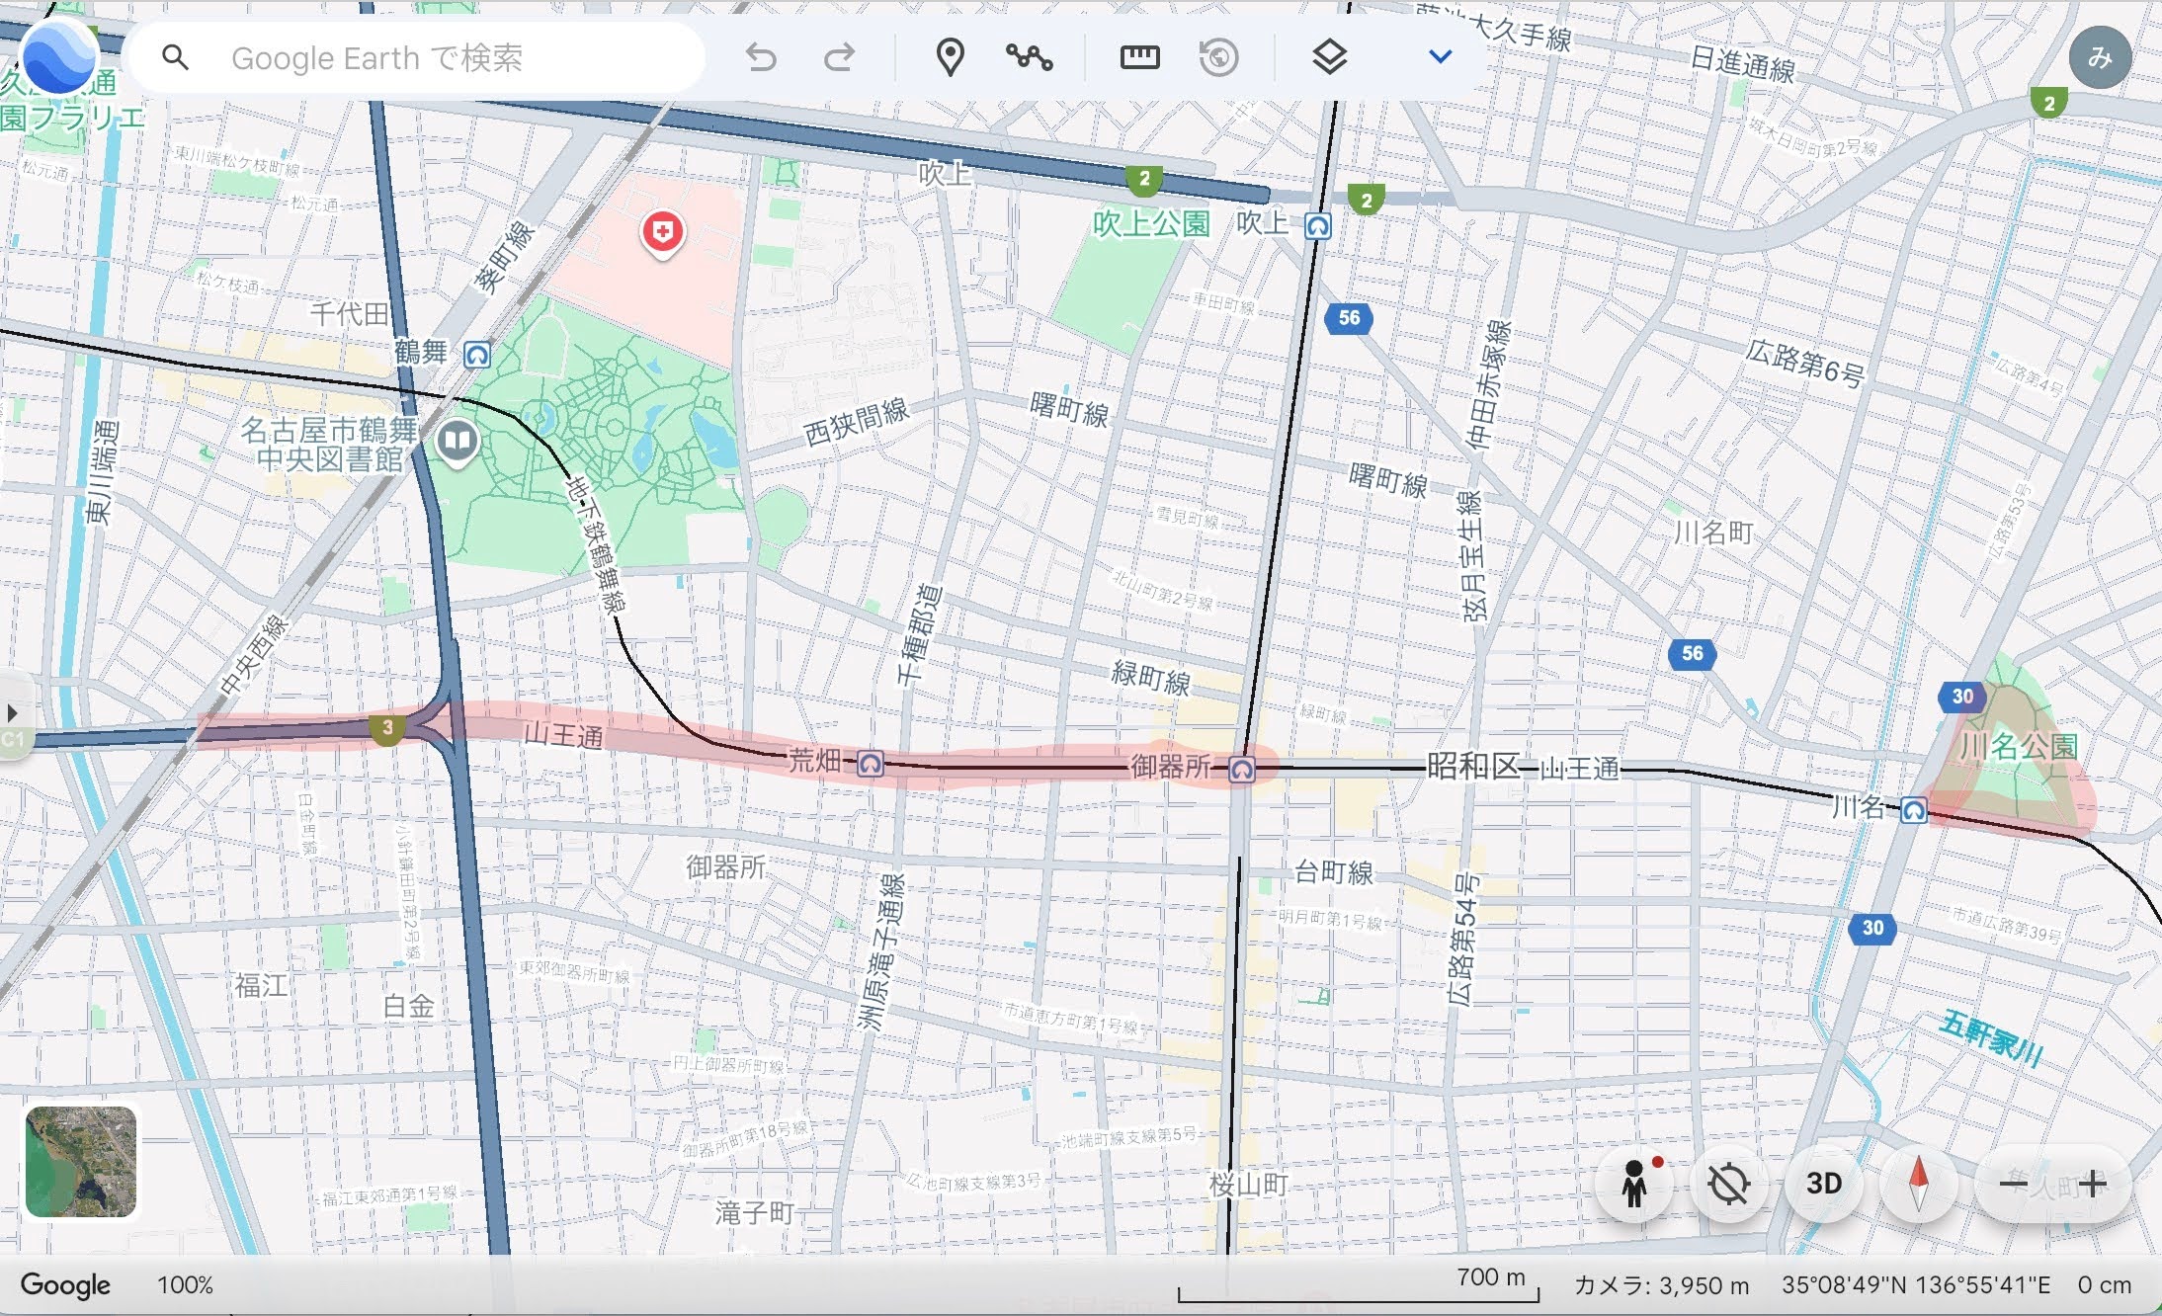The height and width of the screenshot is (1316, 2162).
Task: Select the draw path or polygon tool
Action: [x=1030, y=58]
